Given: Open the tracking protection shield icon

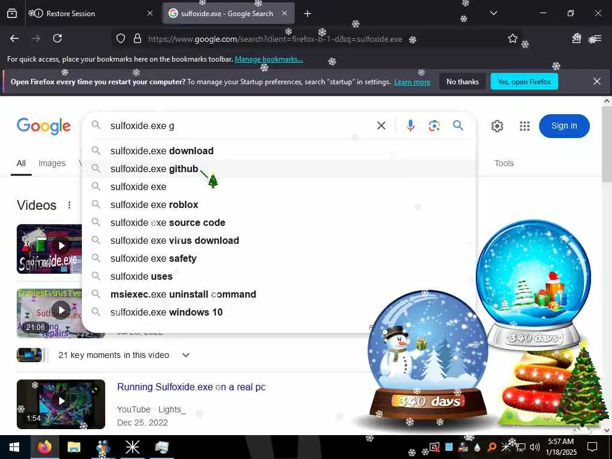Looking at the screenshot, I should [121, 39].
